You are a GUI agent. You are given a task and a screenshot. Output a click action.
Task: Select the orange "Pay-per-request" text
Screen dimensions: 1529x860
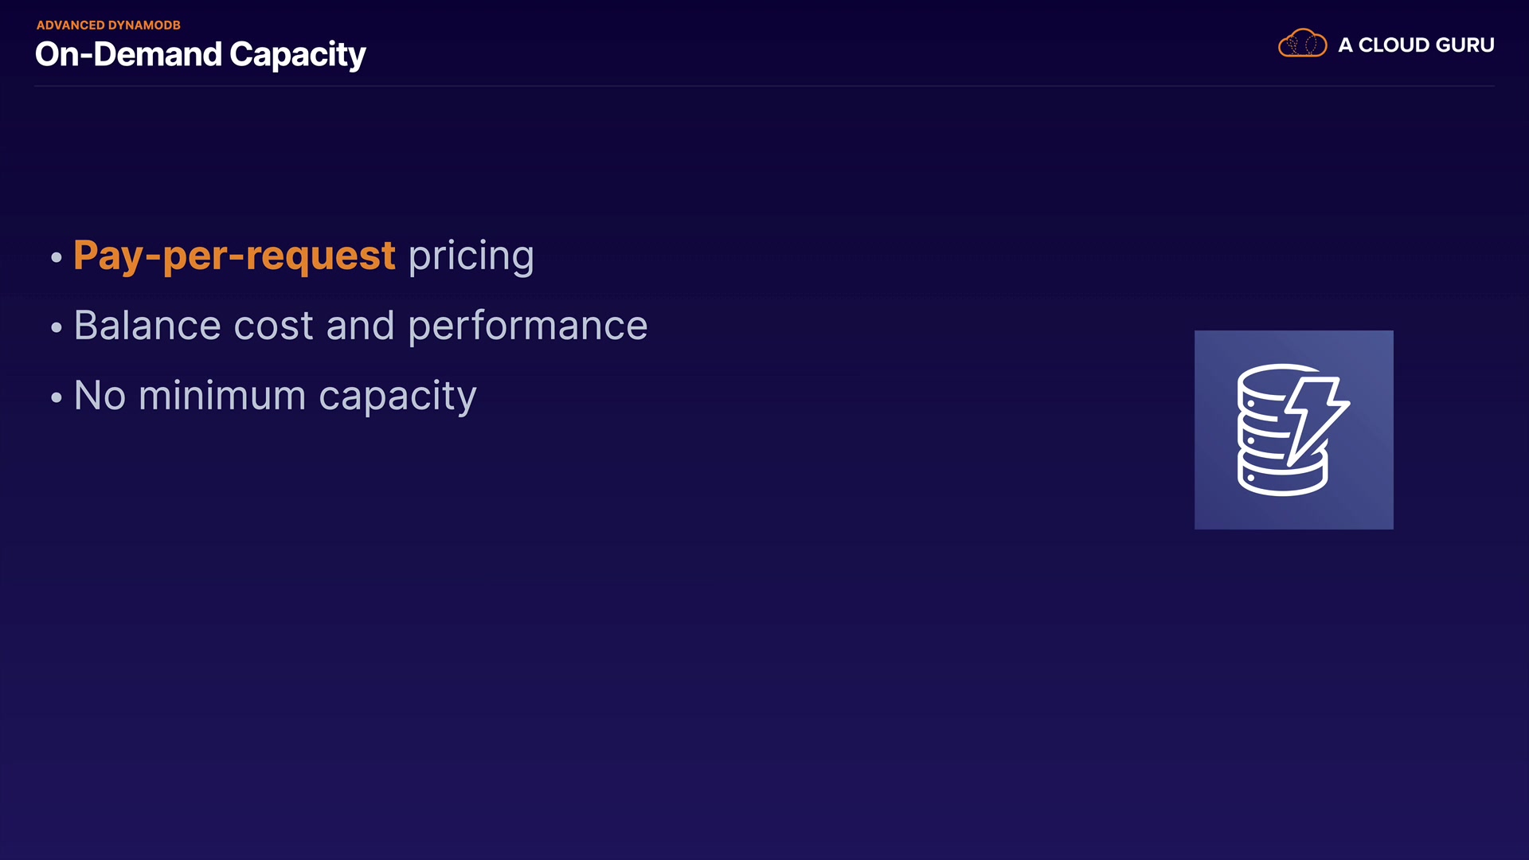point(234,256)
